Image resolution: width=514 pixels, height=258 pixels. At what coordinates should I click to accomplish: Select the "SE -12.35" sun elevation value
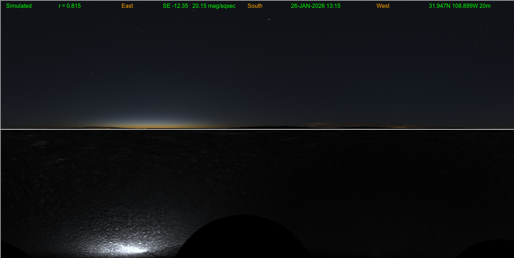[x=175, y=6]
